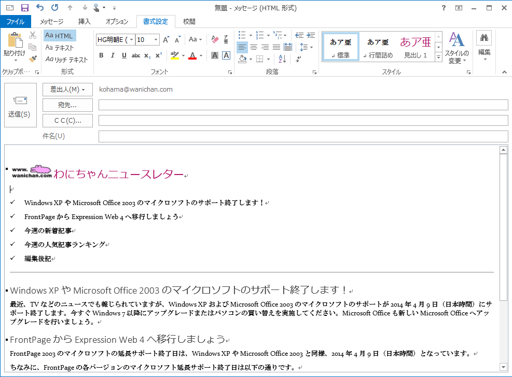Open the line spacing dropdown
512x377 pixels.
(x=306, y=47)
